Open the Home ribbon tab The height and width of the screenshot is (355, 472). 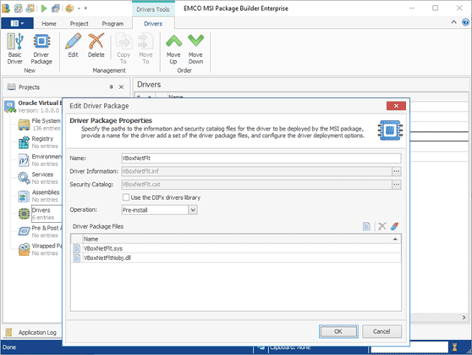(x=49, y=24)
